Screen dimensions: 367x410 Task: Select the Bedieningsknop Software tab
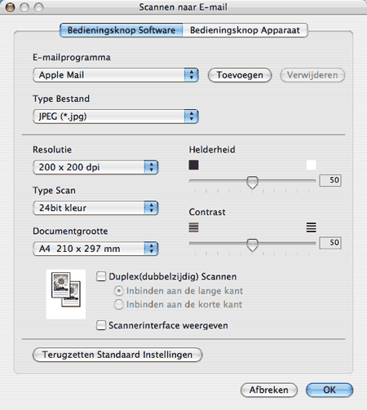[x=122, y=30]
